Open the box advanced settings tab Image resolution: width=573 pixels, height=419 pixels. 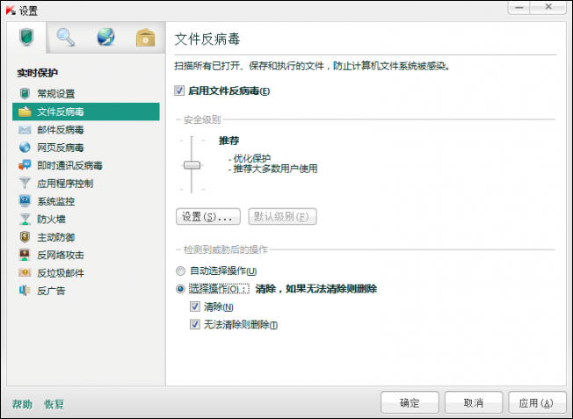click(x=145, y=37)
